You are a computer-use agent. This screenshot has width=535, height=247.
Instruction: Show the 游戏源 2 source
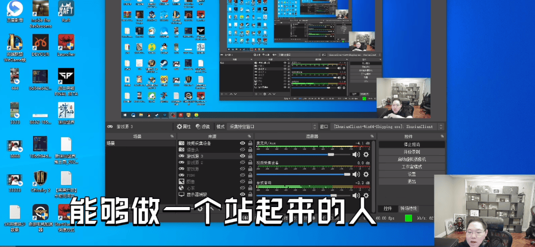243,162
